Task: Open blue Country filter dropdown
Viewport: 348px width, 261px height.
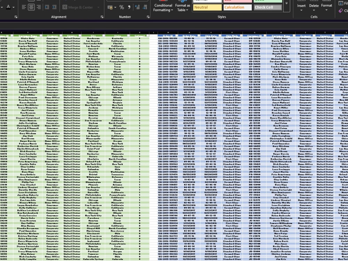Action: click(x=333, y=36)
